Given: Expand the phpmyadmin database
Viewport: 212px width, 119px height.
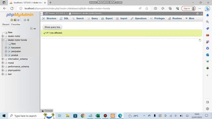Looking at the screenshot, I should [x=3, y=70].
